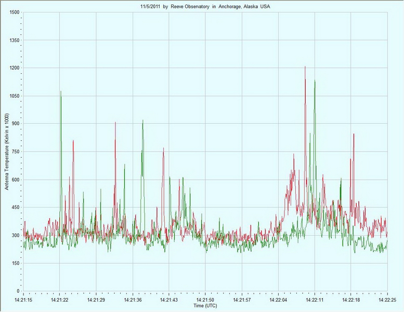
Task: Select the 14:21:22 time tick label
Action: coord(60,301)
